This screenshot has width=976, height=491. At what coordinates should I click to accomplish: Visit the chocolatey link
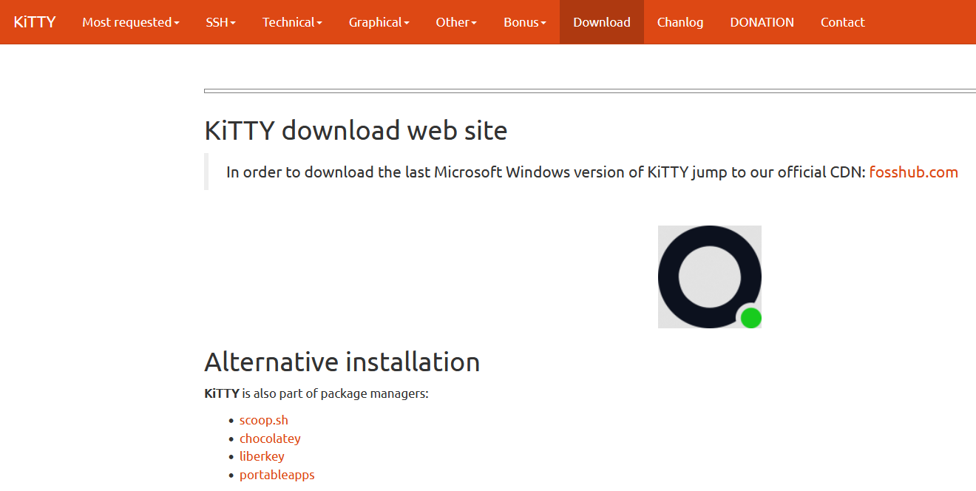270,438
